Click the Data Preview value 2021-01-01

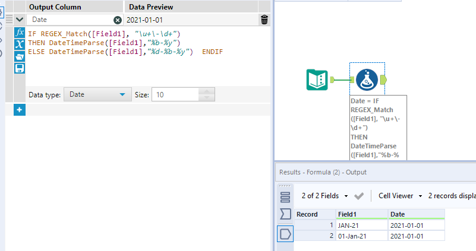pyautogui.click(x=144, y=20)
